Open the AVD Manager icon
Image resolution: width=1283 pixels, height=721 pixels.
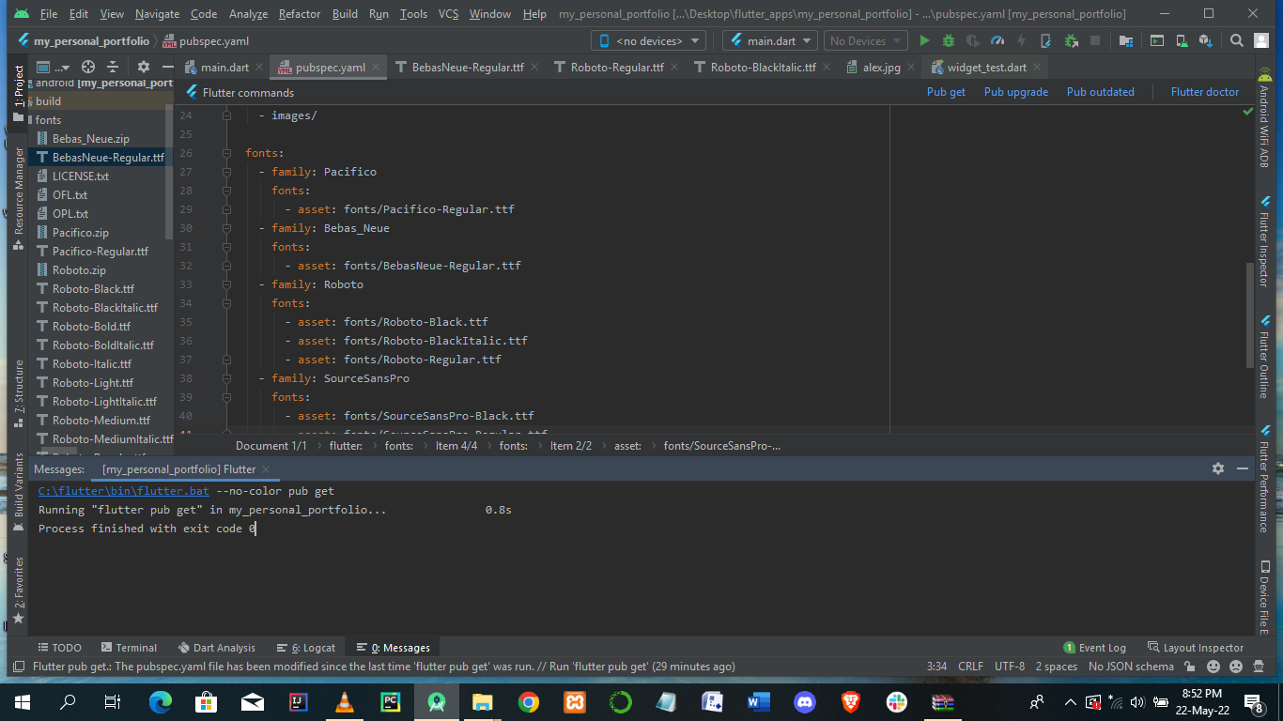coord(1182,41)
